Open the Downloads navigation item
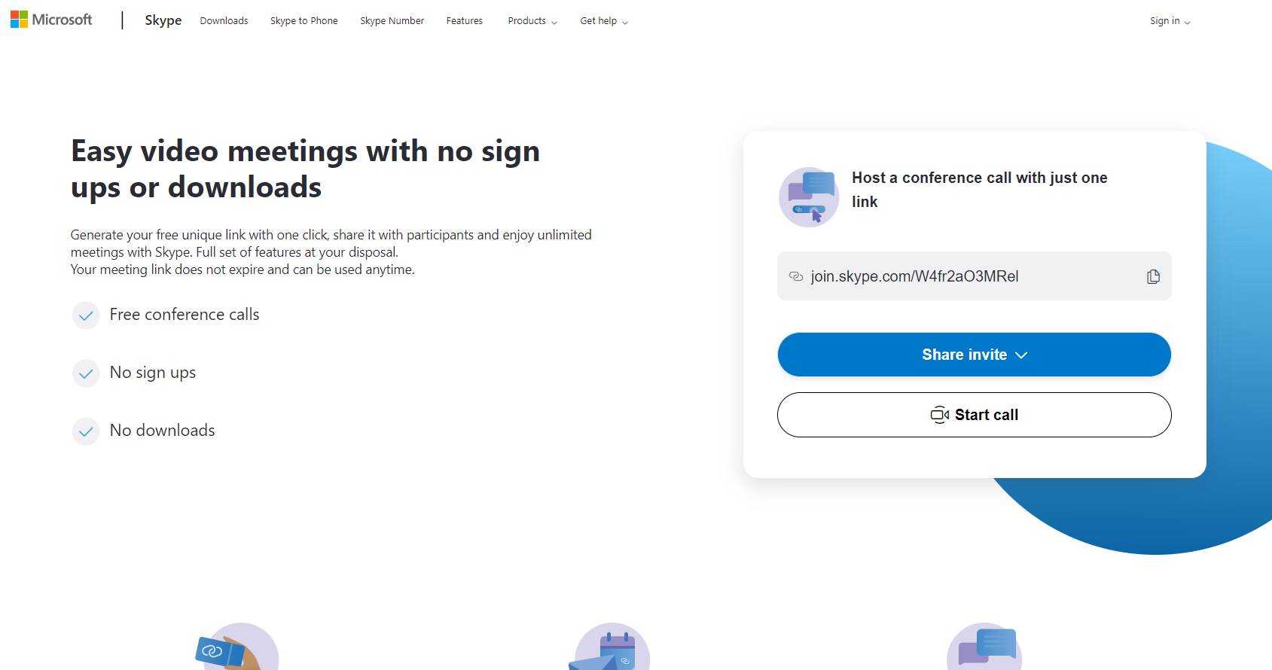Image resolution: width=1272 pixels, height=670 pixels. [224, 21]
